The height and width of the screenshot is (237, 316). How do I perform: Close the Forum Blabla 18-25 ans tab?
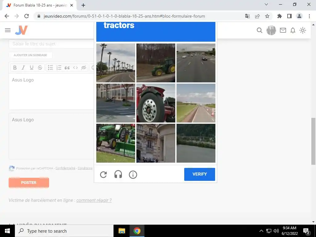click(72, 6)
